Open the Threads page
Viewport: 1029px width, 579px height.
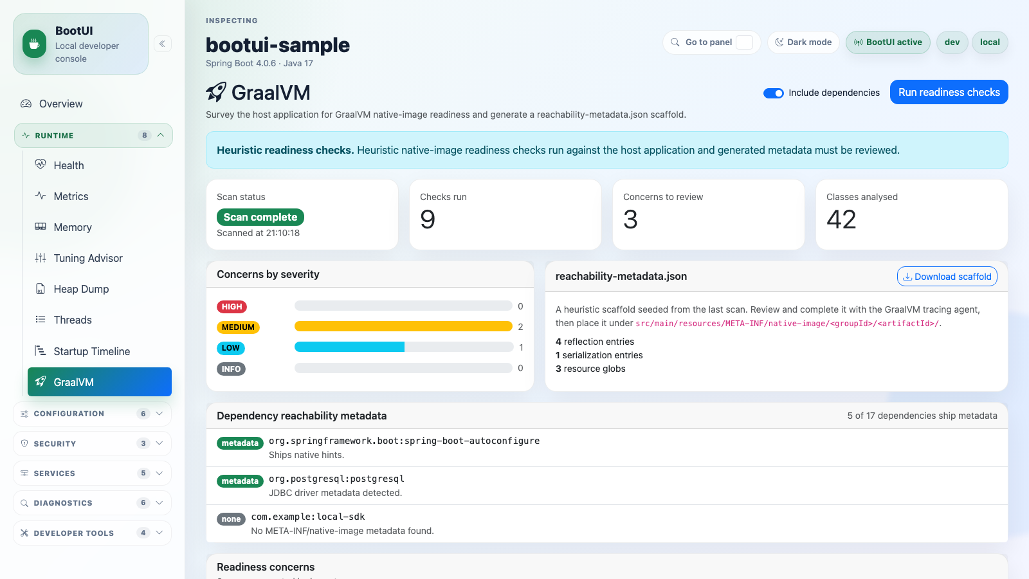point(100,320)
